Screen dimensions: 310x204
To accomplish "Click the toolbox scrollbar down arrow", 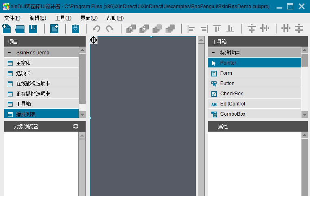I will point(305,114).
